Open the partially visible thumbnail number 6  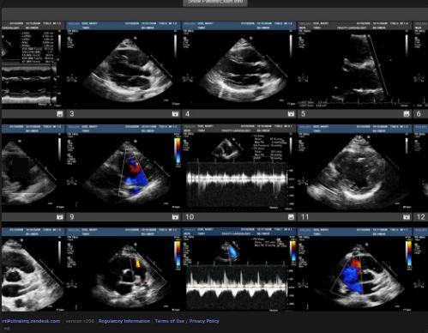pyautogui.click(x=421, y=65)
